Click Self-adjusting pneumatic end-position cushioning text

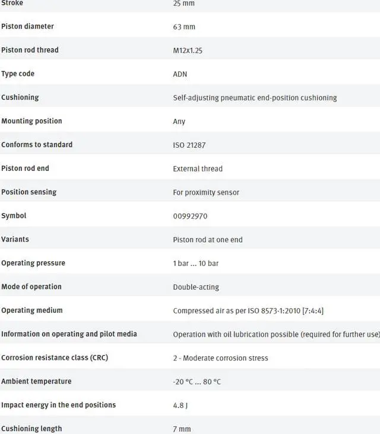point(255,98)
